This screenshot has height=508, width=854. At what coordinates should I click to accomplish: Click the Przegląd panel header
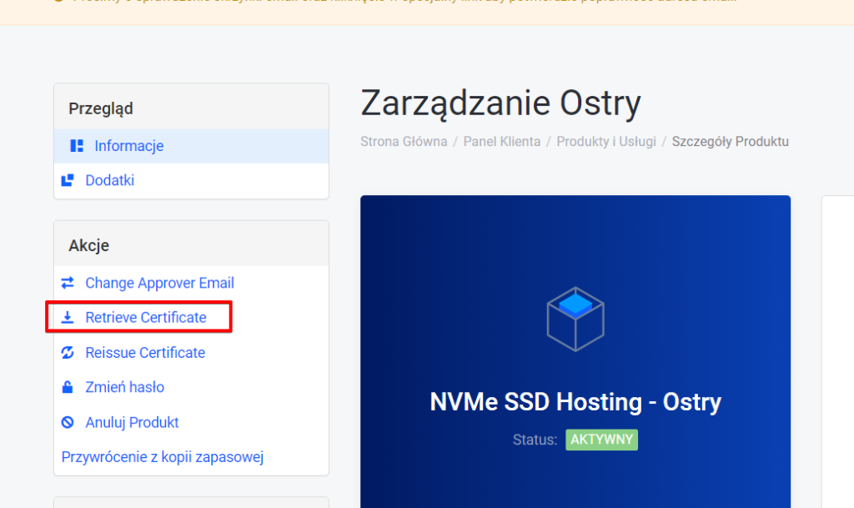(191, 107)
